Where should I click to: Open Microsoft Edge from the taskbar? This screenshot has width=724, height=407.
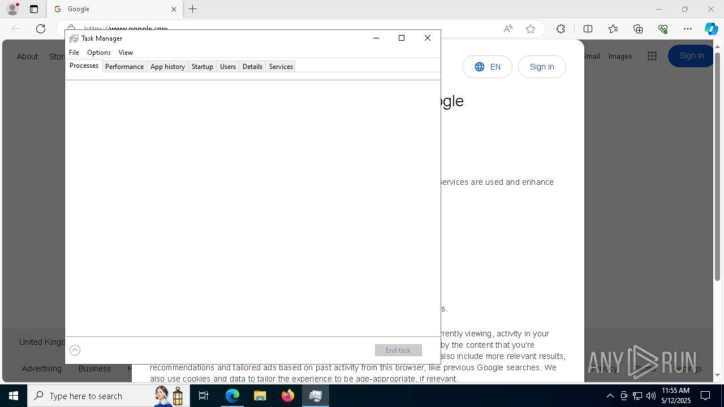[232, 396]
